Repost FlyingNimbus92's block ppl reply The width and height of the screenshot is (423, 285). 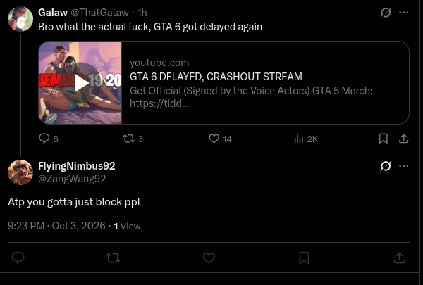pyautogui.click(x=114, y=258)
